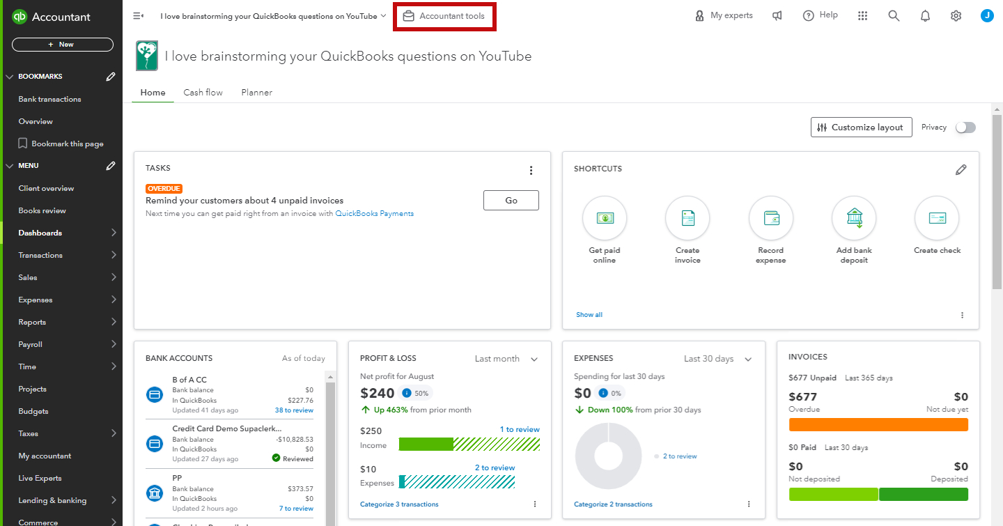This screenshot has width=1003, height=526.
Task: Open the QuickBooks Payments link
Action: coord(375,214)
